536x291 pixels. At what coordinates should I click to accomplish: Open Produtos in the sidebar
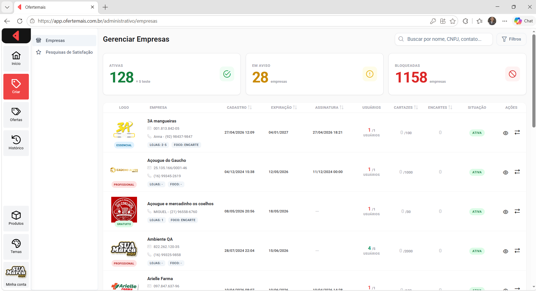pos(16,218)
